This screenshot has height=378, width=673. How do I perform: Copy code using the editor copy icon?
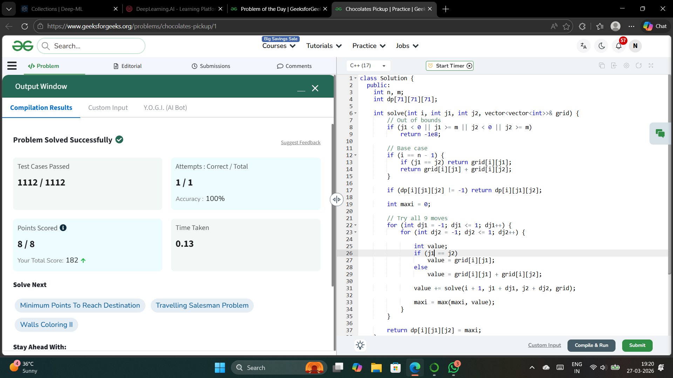(602, 66)
